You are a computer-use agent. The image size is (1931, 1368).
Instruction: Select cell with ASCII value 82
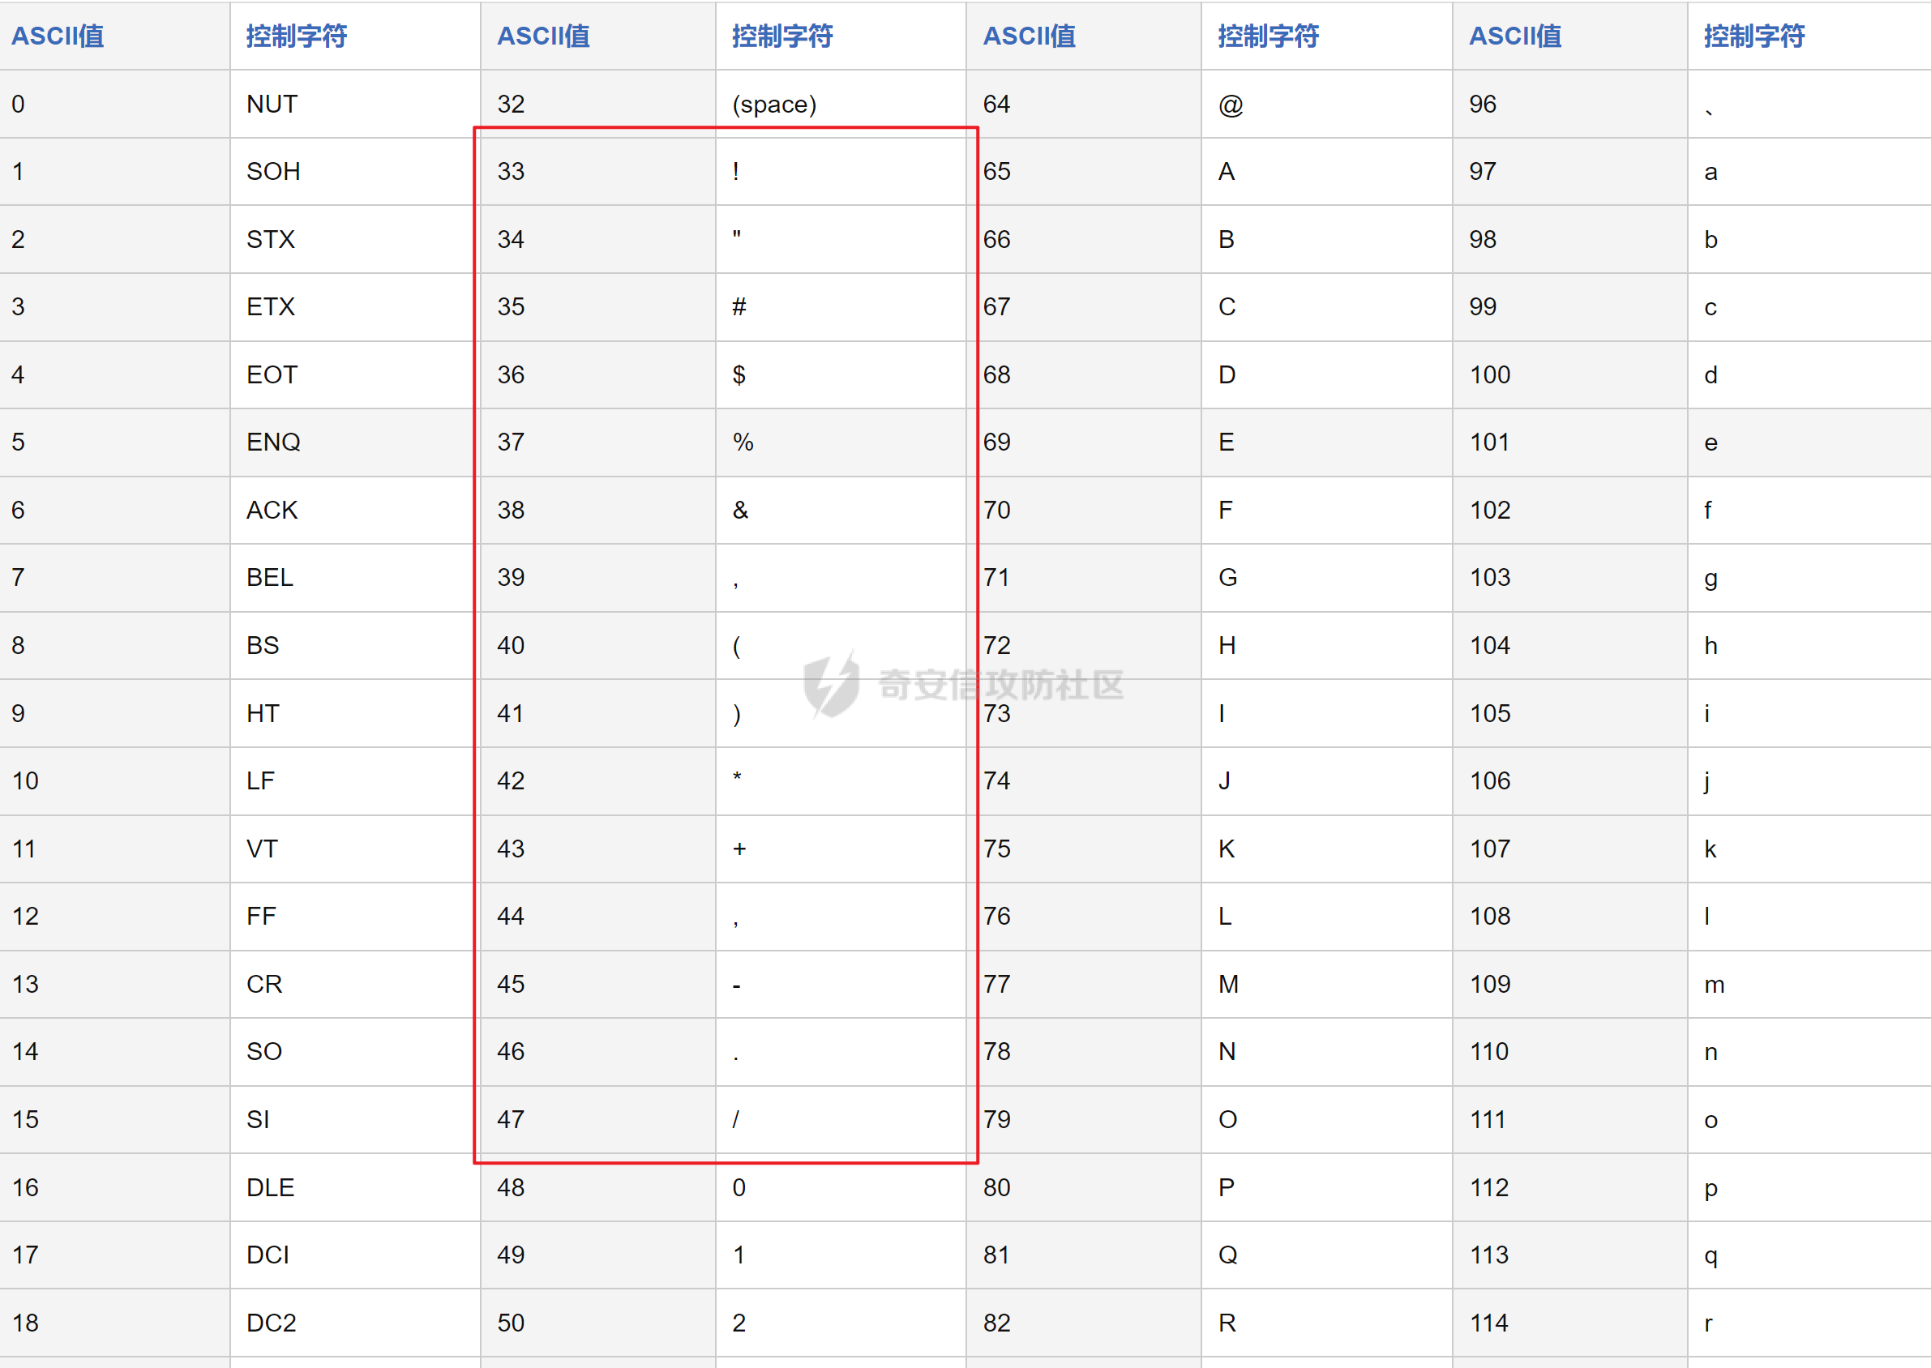click(x=996, y=1323)
